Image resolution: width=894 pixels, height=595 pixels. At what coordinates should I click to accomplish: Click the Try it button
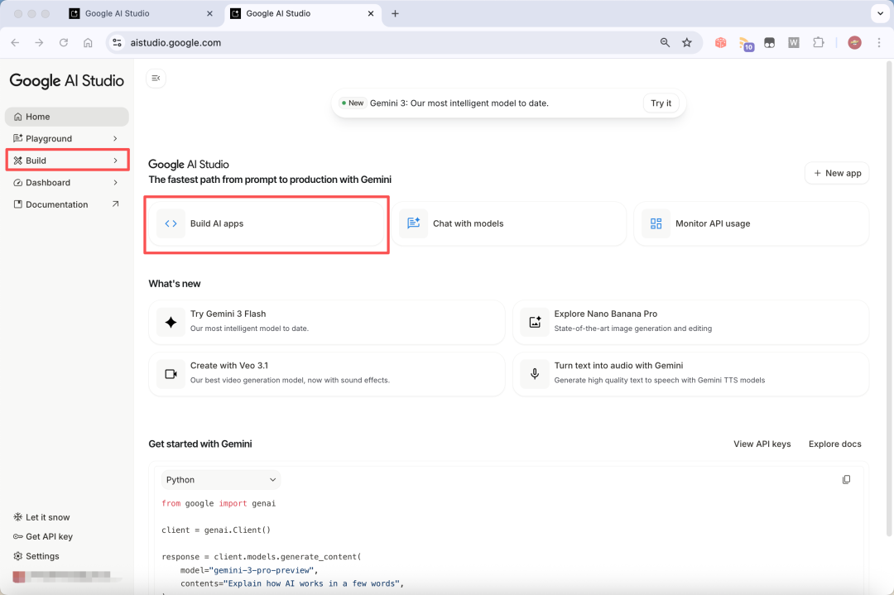(x=661, y=103)
